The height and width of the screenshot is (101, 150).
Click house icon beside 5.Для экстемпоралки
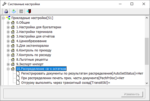click(13, 46)
